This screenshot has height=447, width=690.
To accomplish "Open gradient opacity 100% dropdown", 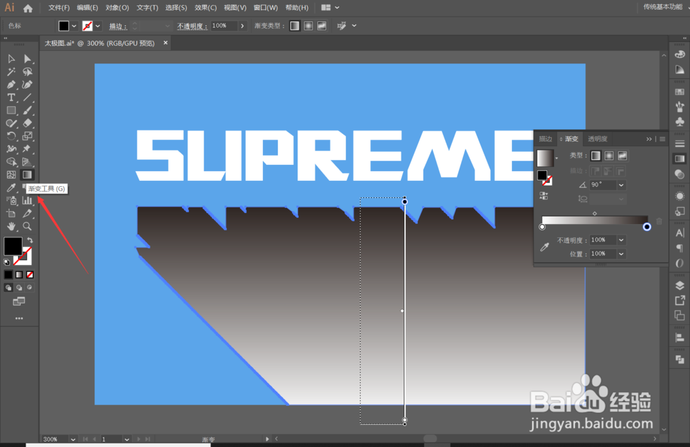I will (x=621, y=240).
